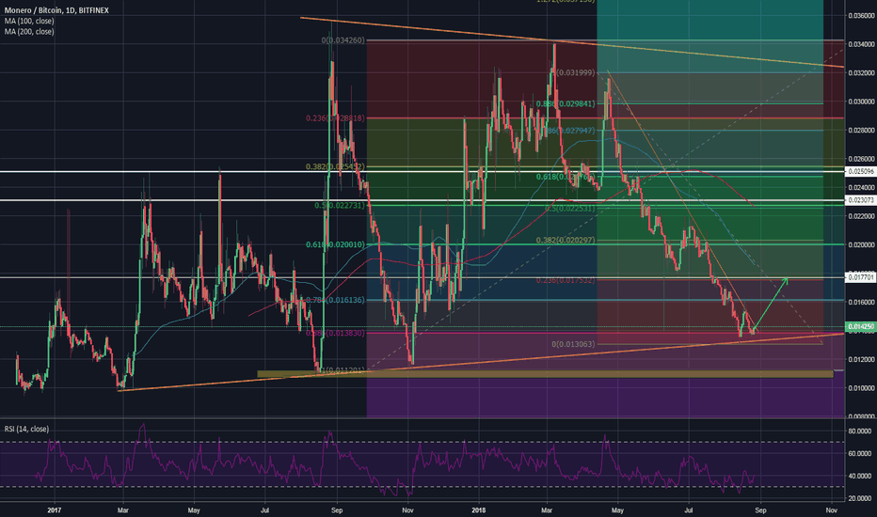877x517 pixels.
Task: Click the Mar label right after 2018
Action: (548, 510)
